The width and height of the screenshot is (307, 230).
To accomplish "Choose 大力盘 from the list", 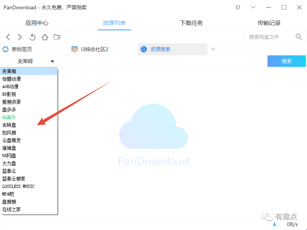I will coord(29,163).
